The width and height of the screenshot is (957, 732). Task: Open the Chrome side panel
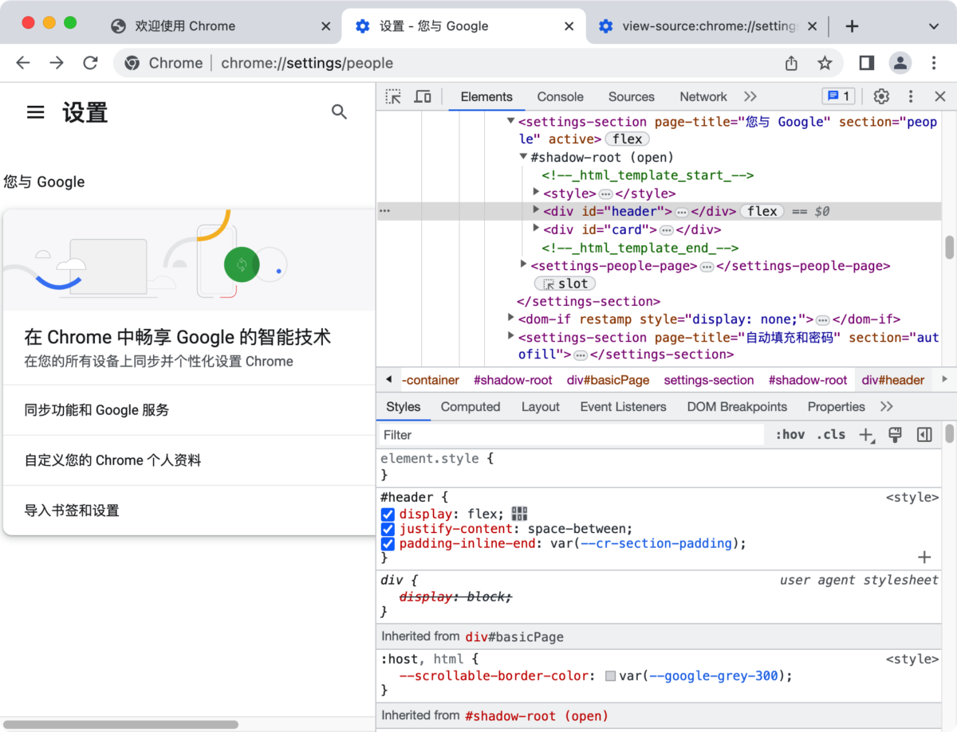pos(867,63)
